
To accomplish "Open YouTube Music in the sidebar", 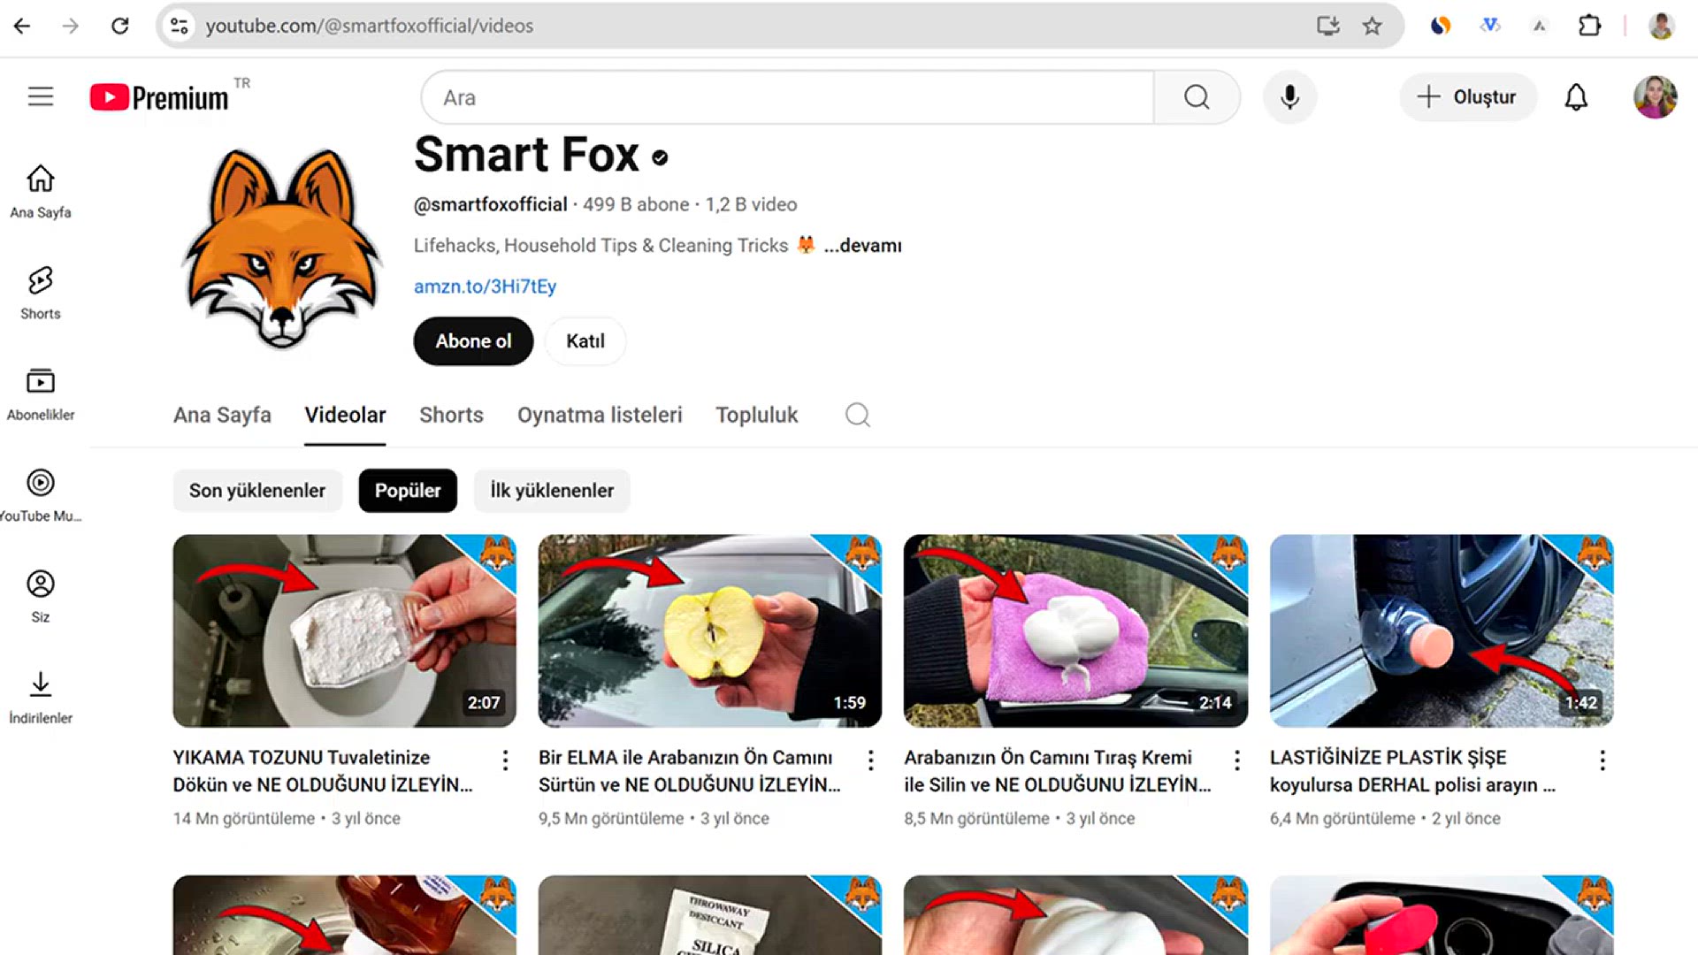I will coord(41,495).
